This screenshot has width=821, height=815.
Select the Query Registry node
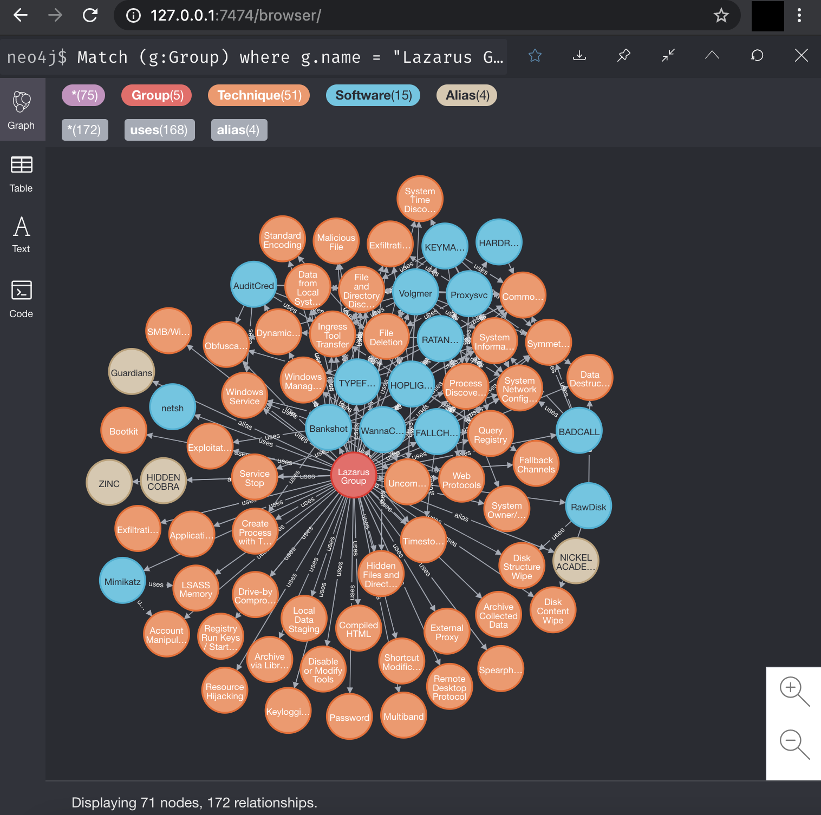click(x=491, y=434)
